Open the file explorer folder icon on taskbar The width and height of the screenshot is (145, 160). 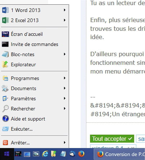pyautogui.click(x=54, y=154)
